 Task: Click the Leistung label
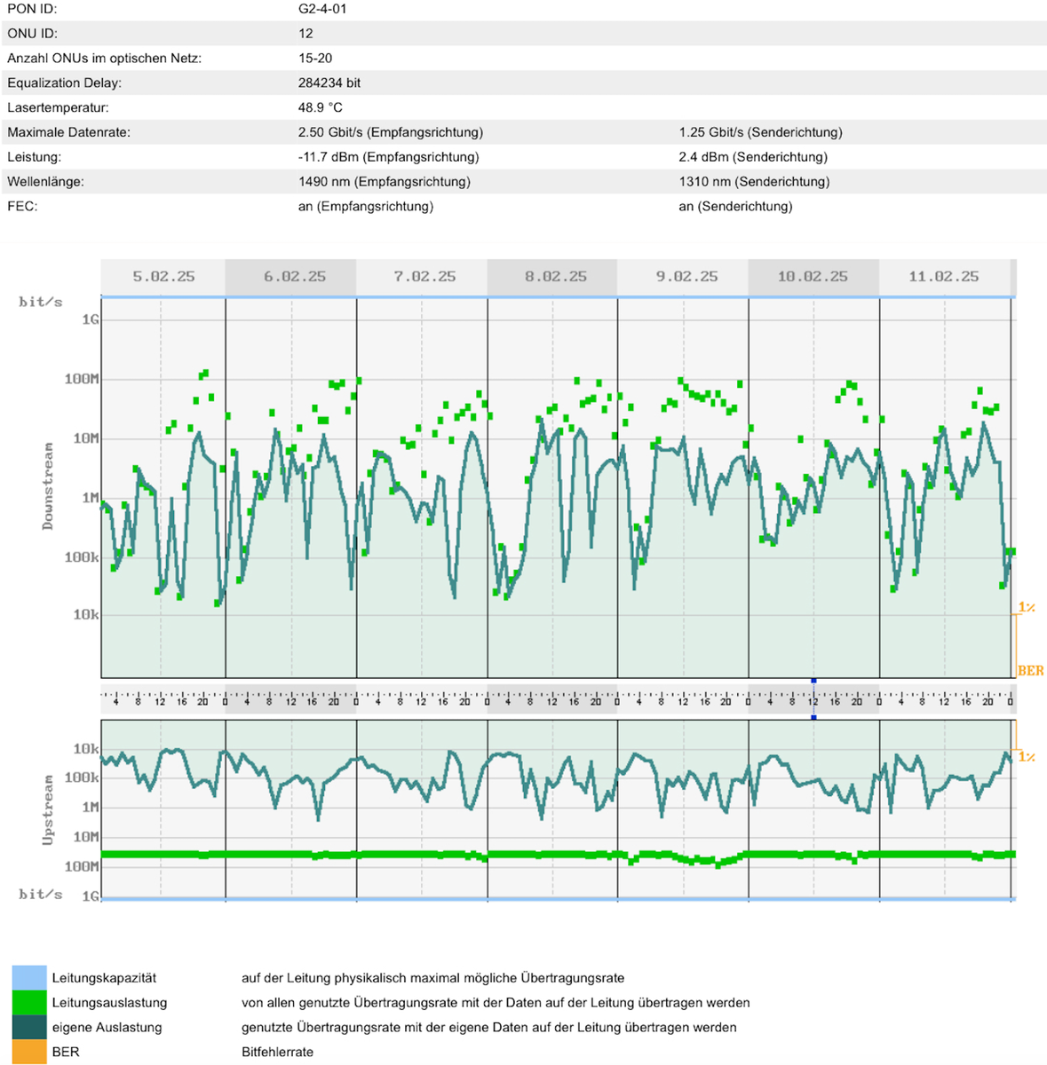(34, 157)
